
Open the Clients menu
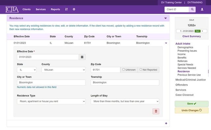(x=26, y=9)
